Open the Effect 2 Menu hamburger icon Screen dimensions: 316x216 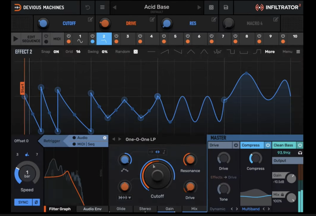tap(298, 52)
